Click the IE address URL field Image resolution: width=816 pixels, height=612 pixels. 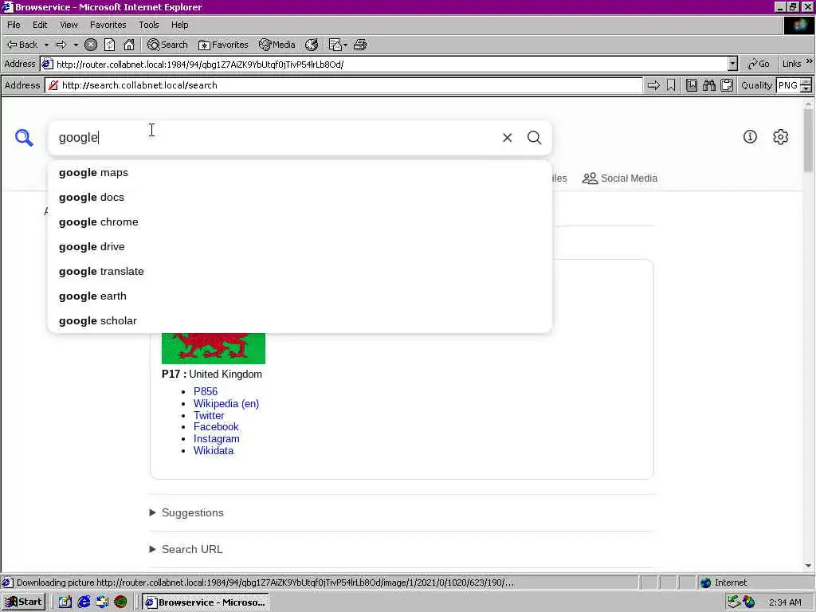[384, 64]
